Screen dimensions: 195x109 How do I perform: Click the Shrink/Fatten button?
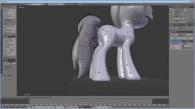(x=9, y=16)
